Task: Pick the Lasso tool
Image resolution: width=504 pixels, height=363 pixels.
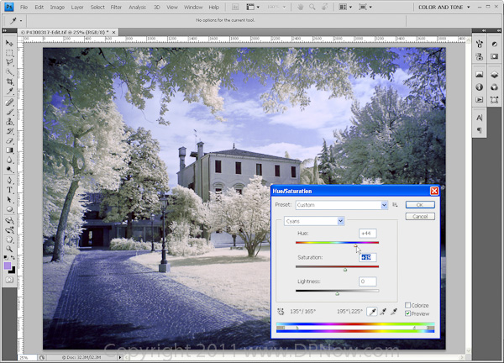Action: (9, 62)
